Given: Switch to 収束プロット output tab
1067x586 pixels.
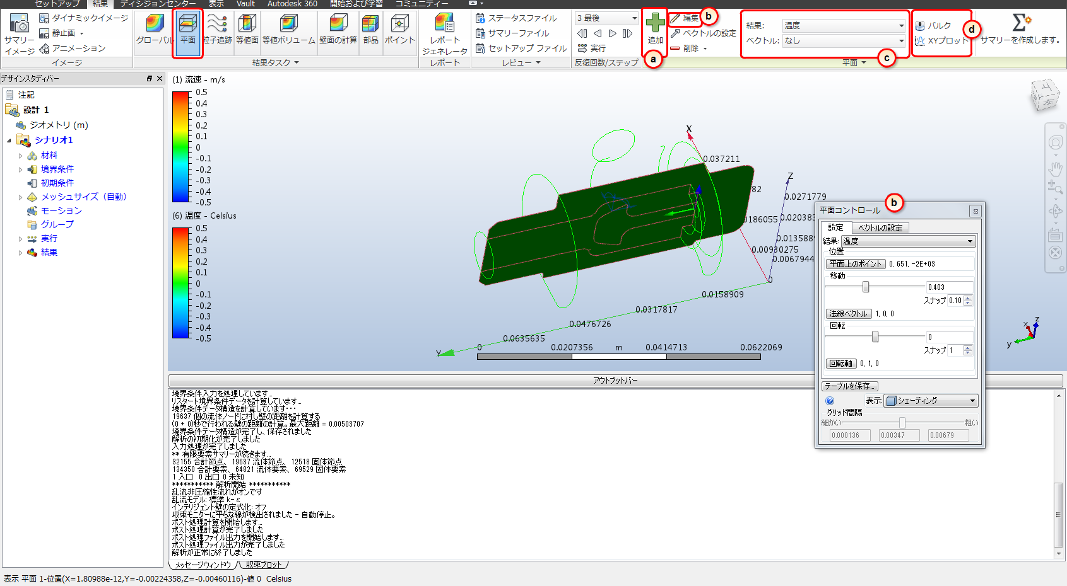Looking at the screenshot, I should tap(264, 565).
